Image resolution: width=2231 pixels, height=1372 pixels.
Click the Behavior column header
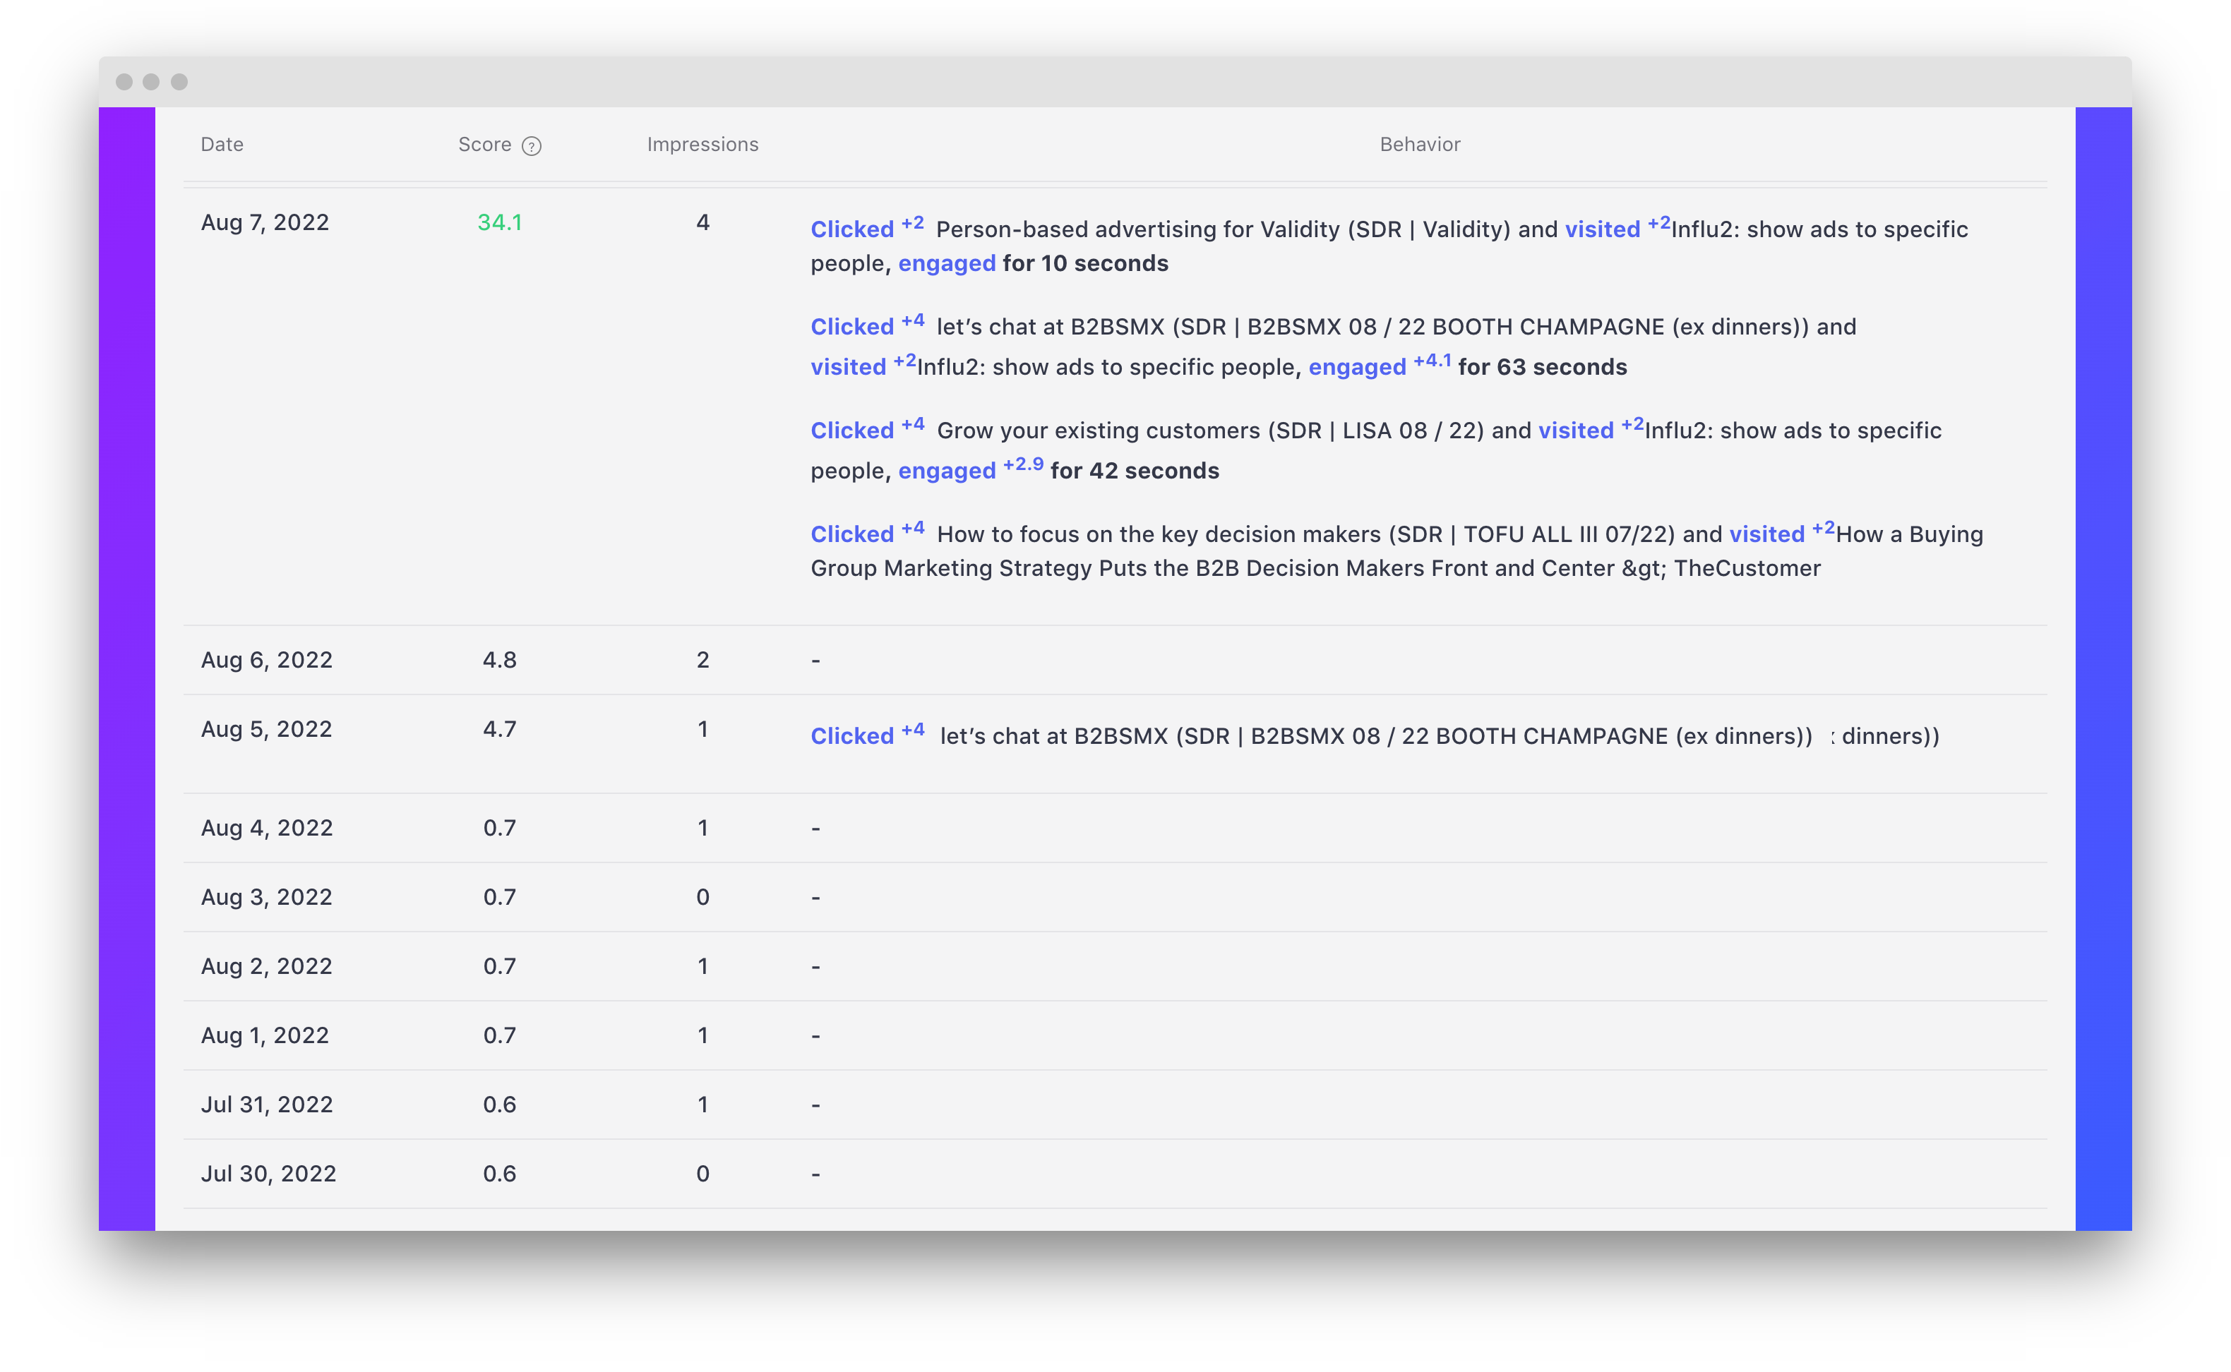pyautogui.click(x=1420, y=144)
